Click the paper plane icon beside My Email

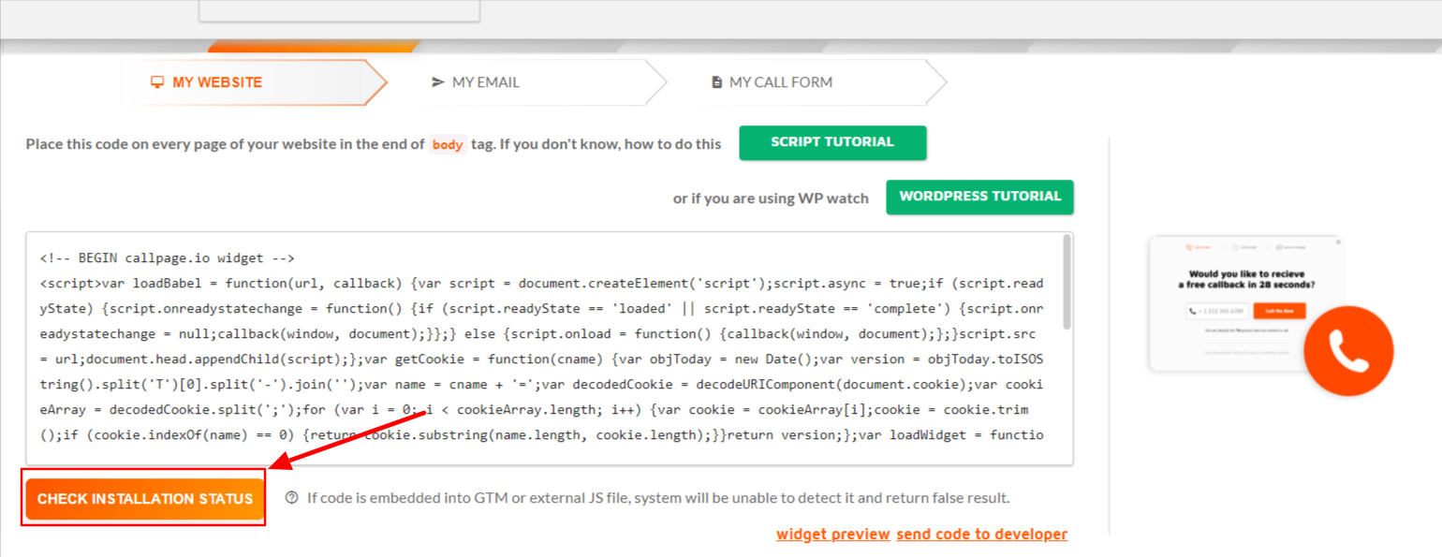point(437,82)
